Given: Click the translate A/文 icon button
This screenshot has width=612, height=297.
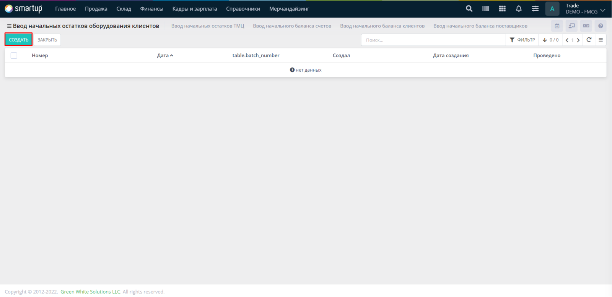Looking at the screenshot, I should click(586, 26).
